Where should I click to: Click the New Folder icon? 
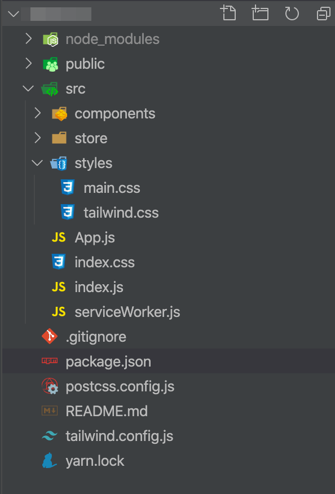pos(260,13)
